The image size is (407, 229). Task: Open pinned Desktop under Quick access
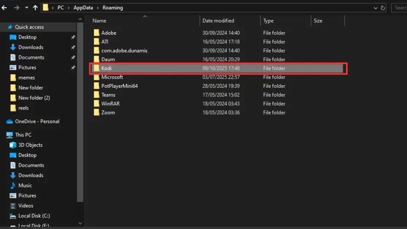click(27, 37)
